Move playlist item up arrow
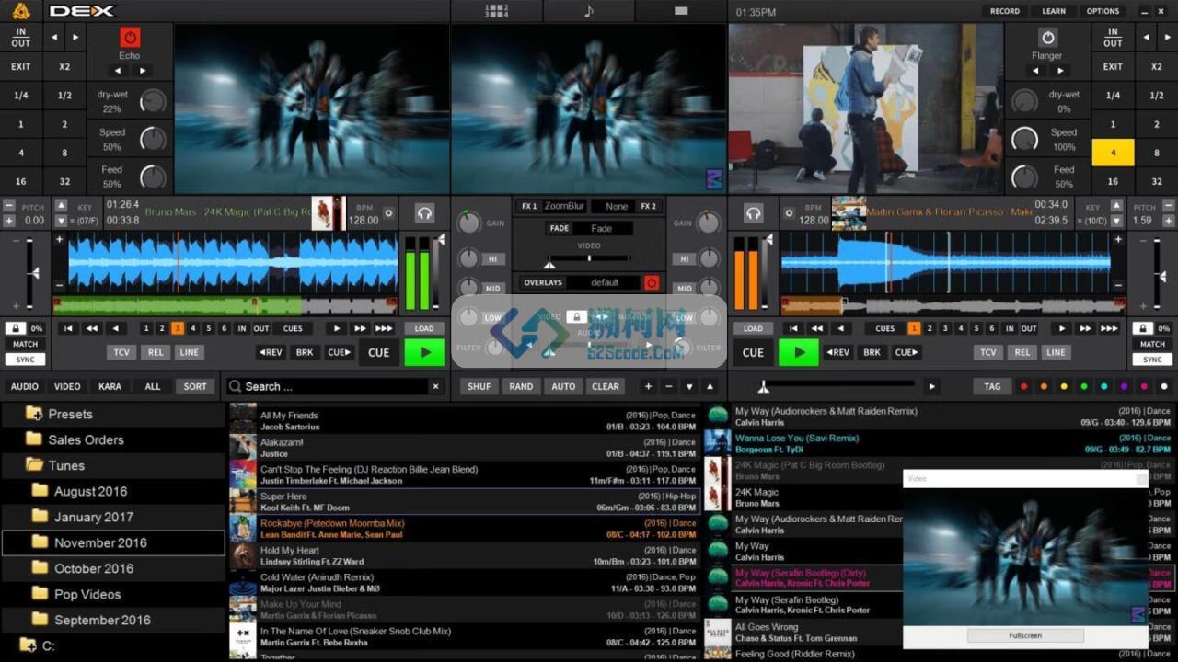1178x662 pixels. 710,386
